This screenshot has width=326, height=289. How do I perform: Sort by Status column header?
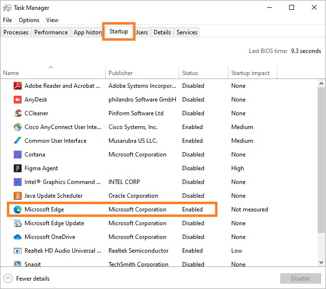(x=190, y=73)
